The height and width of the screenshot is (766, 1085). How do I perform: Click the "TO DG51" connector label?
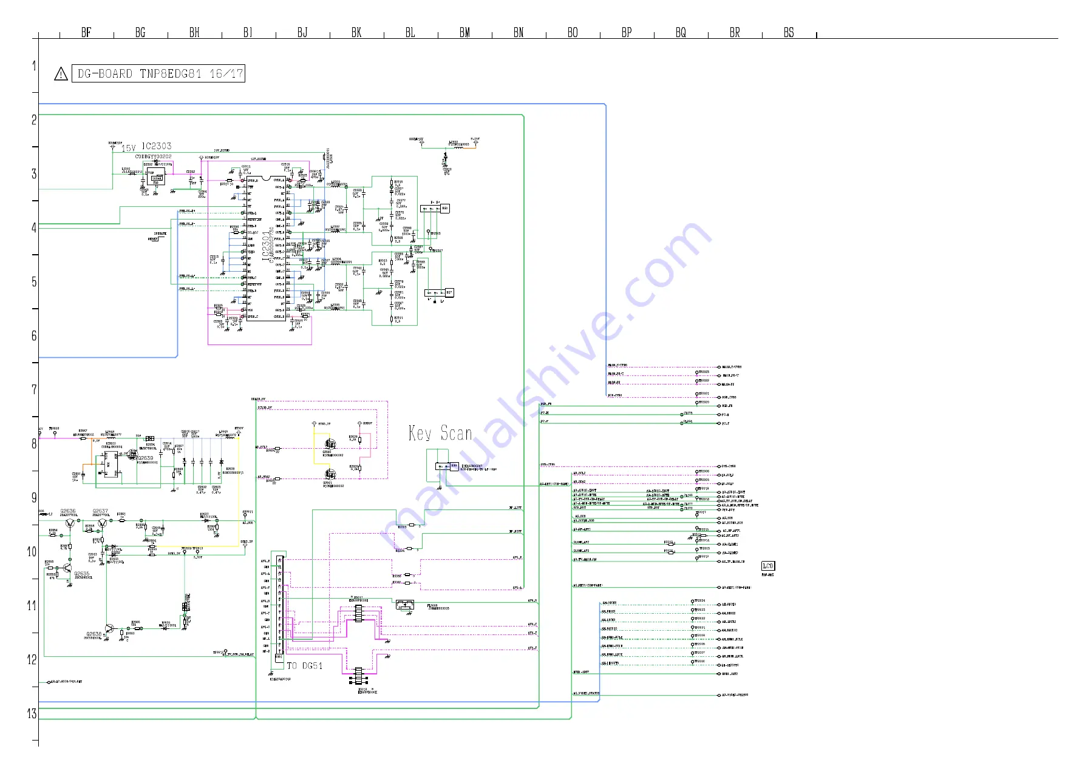click(x=305, y=666)
